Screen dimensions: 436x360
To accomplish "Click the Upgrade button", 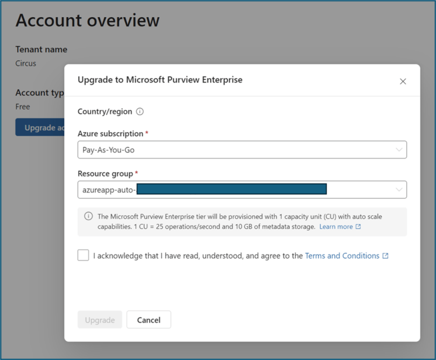I will click(x=100, y=320).
